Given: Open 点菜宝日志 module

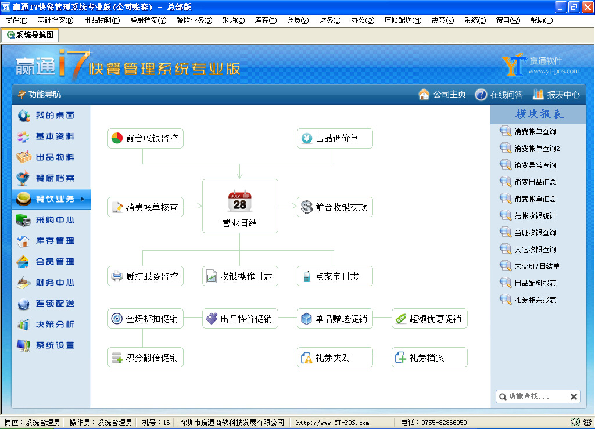Looking at the screenshot, I should pos(335,276).
